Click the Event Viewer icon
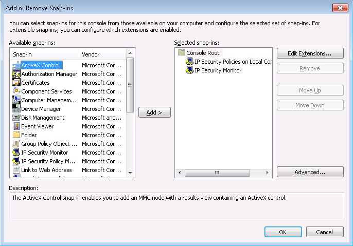 [16, 126]
